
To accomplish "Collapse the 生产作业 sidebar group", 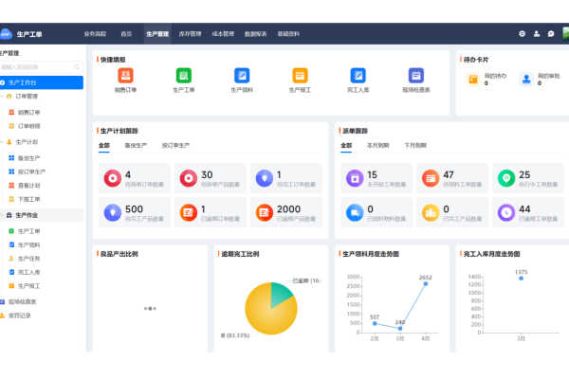I will pyautogui.click(x=2, y=215).
